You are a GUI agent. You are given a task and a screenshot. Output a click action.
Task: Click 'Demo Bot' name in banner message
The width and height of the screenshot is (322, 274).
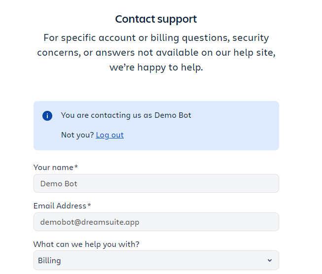coord(173,115)
